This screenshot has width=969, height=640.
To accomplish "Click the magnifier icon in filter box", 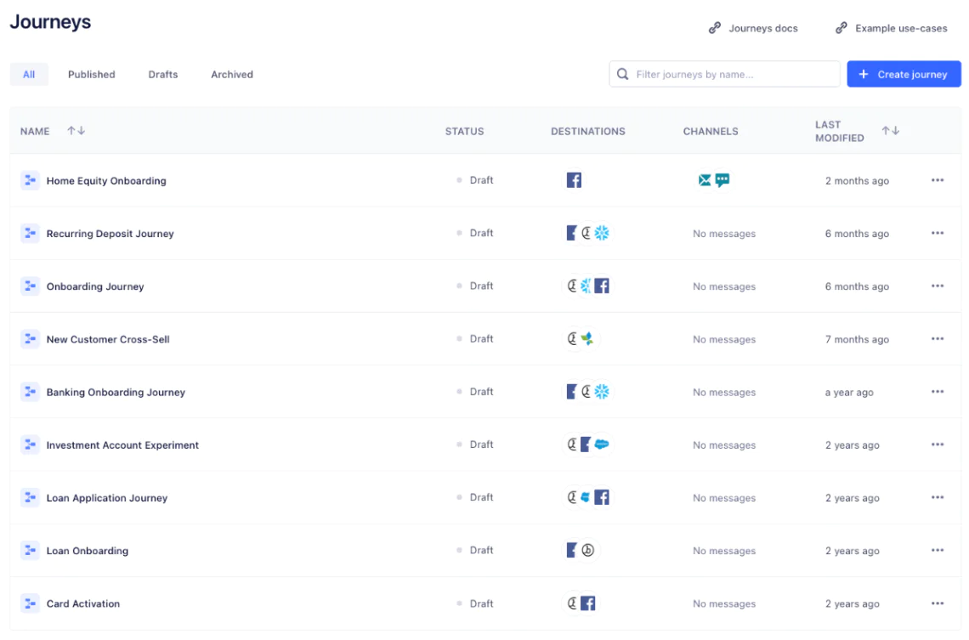I will pyautogui.click(x=623, y=74).
